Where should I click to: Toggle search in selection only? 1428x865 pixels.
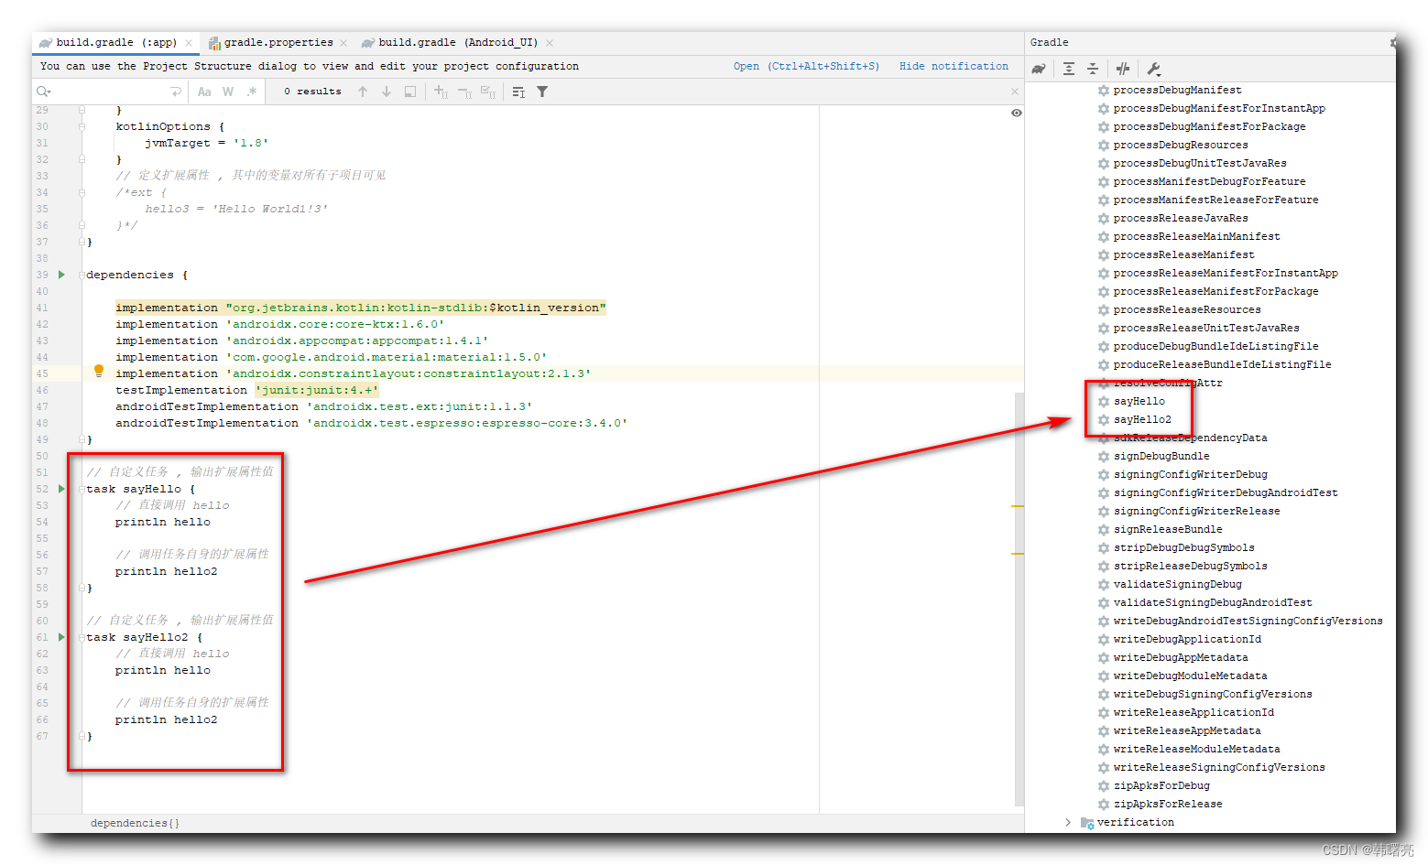coord(410,92)
